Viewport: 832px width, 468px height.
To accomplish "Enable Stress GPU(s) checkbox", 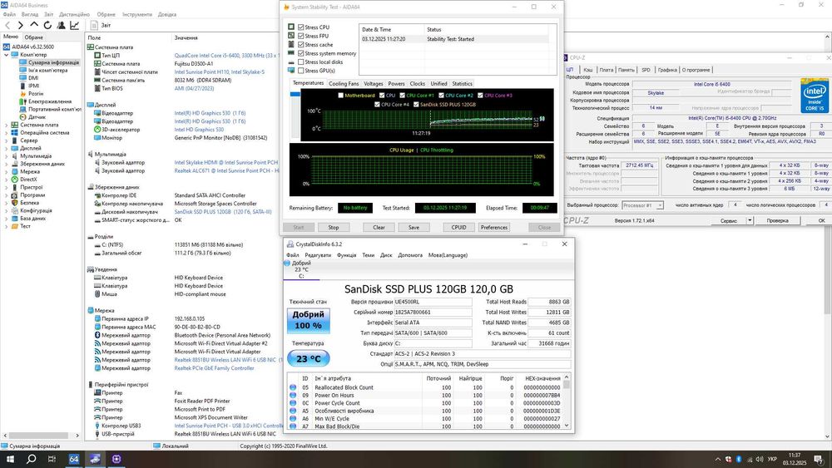I will pyautogui.click(x=301, y=71).
